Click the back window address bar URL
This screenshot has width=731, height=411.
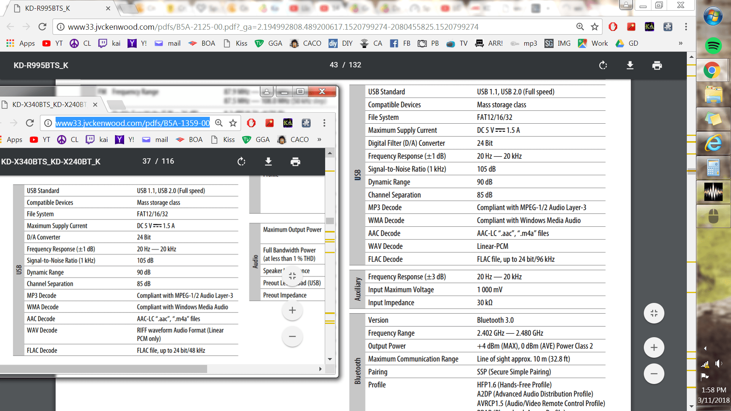pos(273,27)
